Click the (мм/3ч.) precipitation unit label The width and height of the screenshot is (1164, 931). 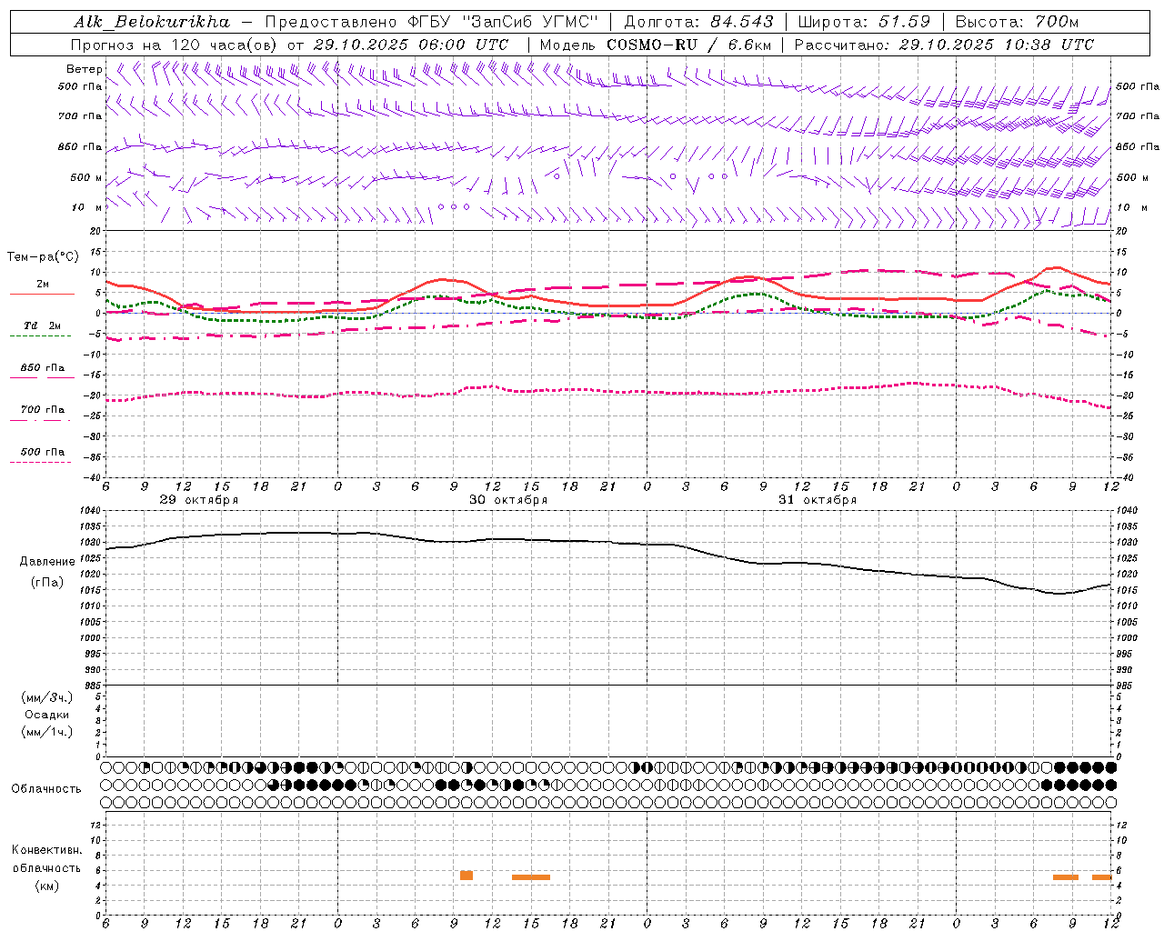47,697
